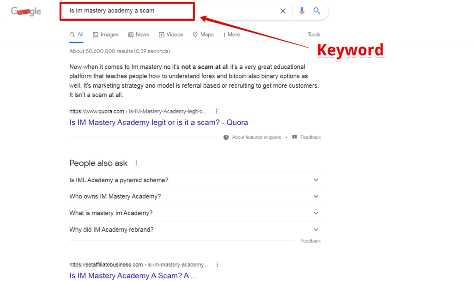Click the featured snippet answer paragraph
The width and height of the screenshot is (473, 281).
tap(194, 81)
